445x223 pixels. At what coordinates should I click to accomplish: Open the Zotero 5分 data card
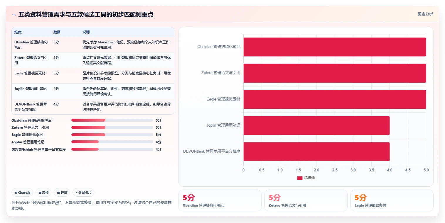(306, 200)
